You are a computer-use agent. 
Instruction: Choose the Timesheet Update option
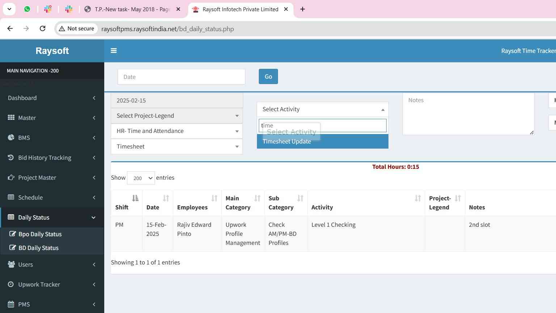pos(323,141)
